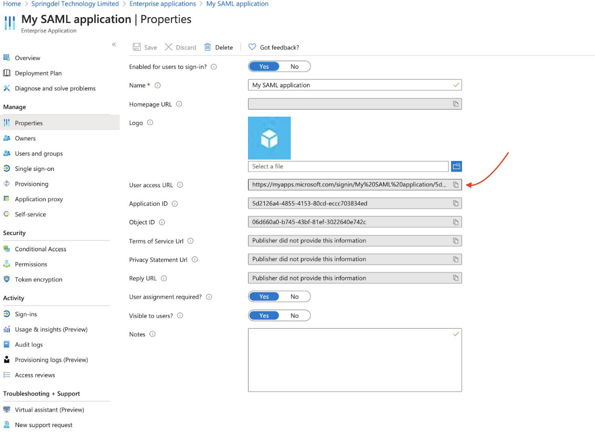The height and width of the screenshot is (435, 595).
Task: Copy the User access URL value
Action: click(456, 185)
